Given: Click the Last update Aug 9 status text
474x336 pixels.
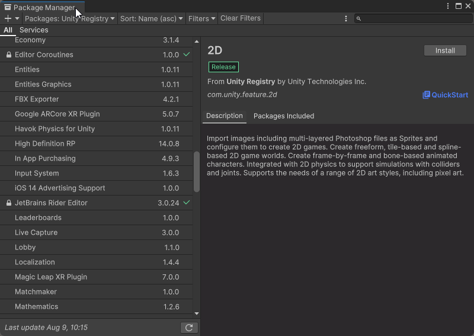Looking at the screenshot, I should click(x=46, y=328).
